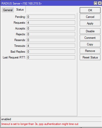This screenshot has width=102, height=128.
Task: Click the Requests value field
Action: (51, 23)
